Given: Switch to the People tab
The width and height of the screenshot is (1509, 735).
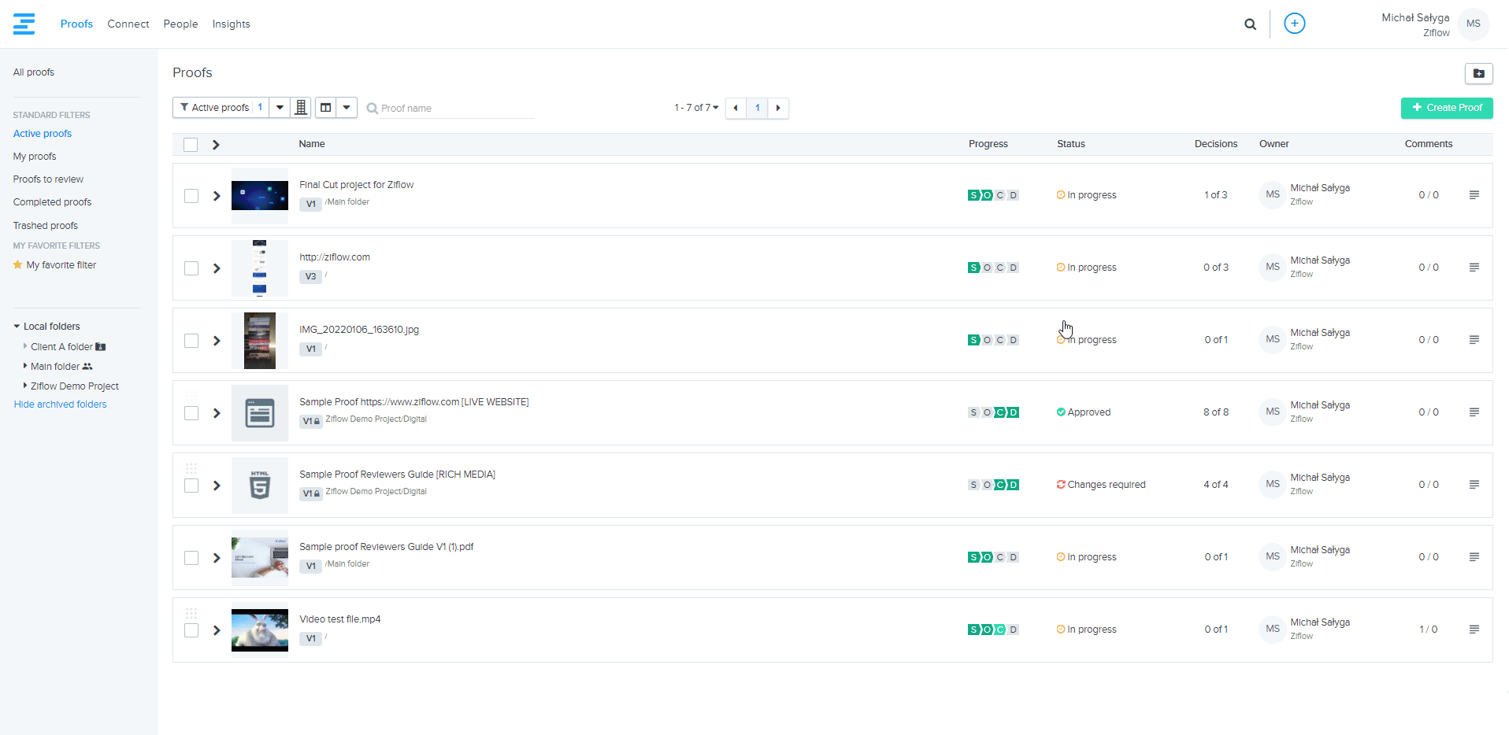Looking at the screenshot, I should coord(180,24).
